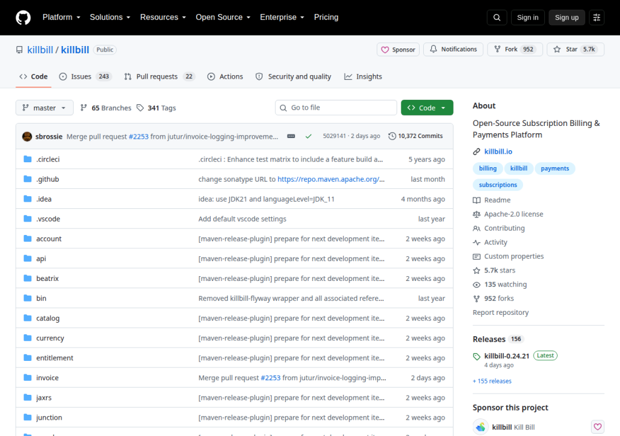Open the killbill owner link in breadcrumb
This screenshot has width=620, height=436.
tap(40, 50)
